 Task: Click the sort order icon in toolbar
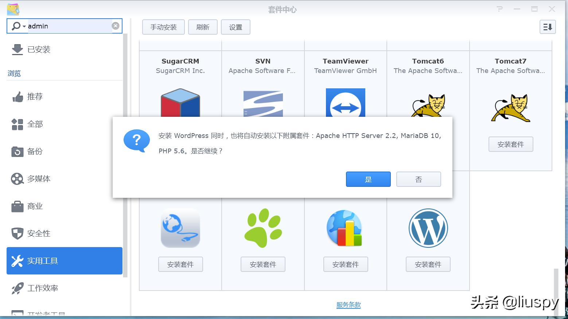547,27
